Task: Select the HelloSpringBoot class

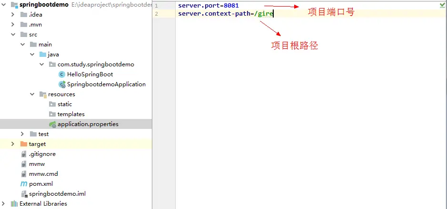Action: coord(90,74)
